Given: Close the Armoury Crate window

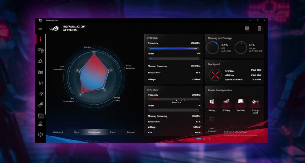Looking at the screenshot, I should click(x=264, y=20).
